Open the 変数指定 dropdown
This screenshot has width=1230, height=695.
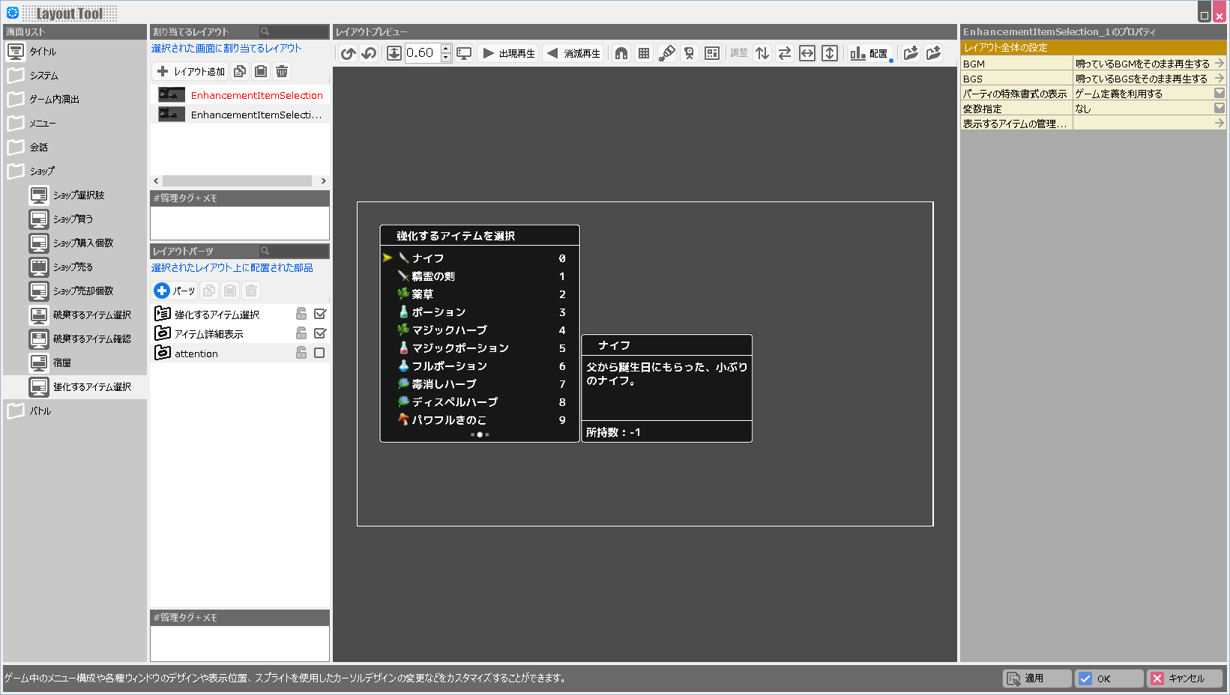[x=1220, y=109]
